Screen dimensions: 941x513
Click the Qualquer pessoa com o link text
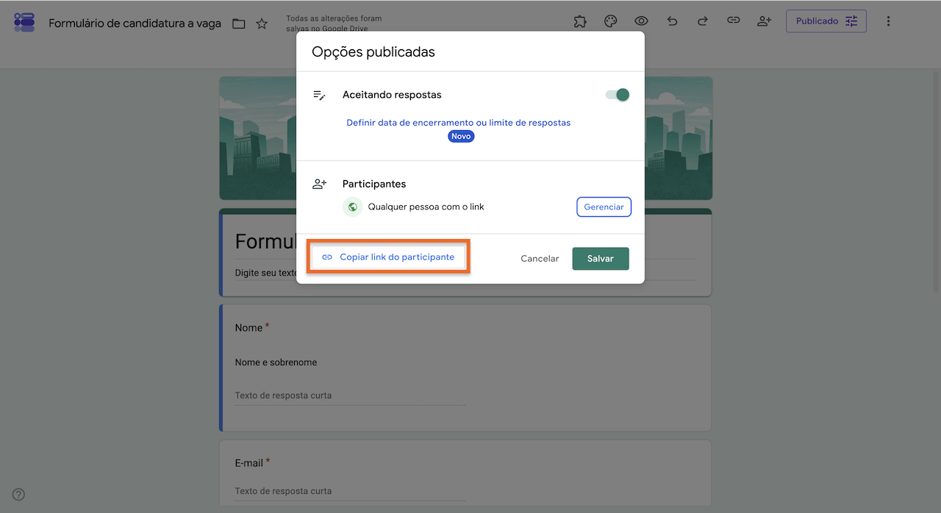click(x=426, y=207)
